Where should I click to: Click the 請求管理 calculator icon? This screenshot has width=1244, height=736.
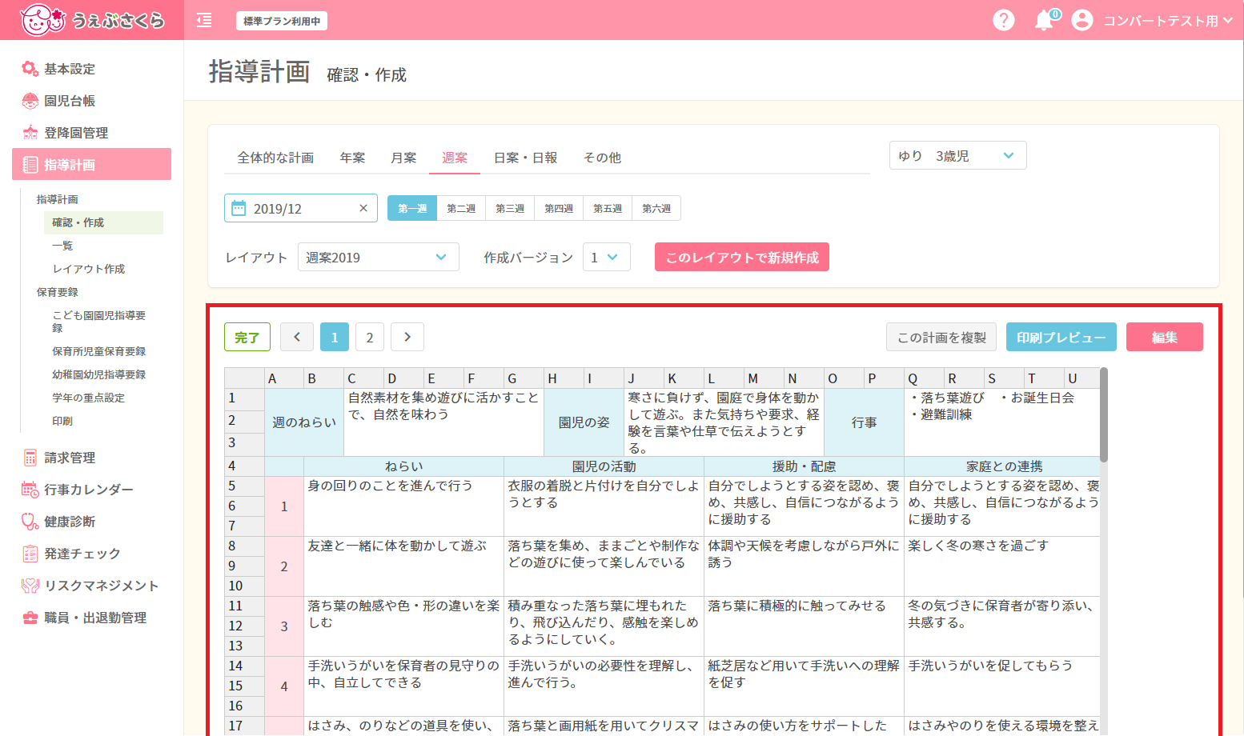pos(30,458)
